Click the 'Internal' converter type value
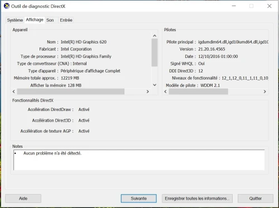Screen dimensions: 279x208 coord(80,64)
